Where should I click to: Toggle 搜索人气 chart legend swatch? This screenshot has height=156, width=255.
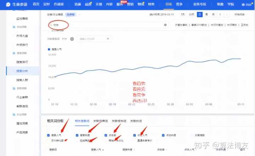tap(49, 49)
